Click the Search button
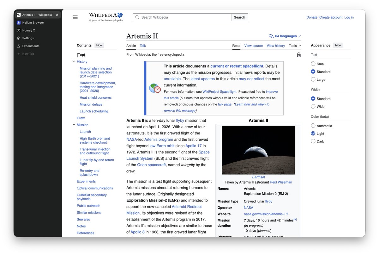This screenshot has width=379, height=255. click(239, 17)
